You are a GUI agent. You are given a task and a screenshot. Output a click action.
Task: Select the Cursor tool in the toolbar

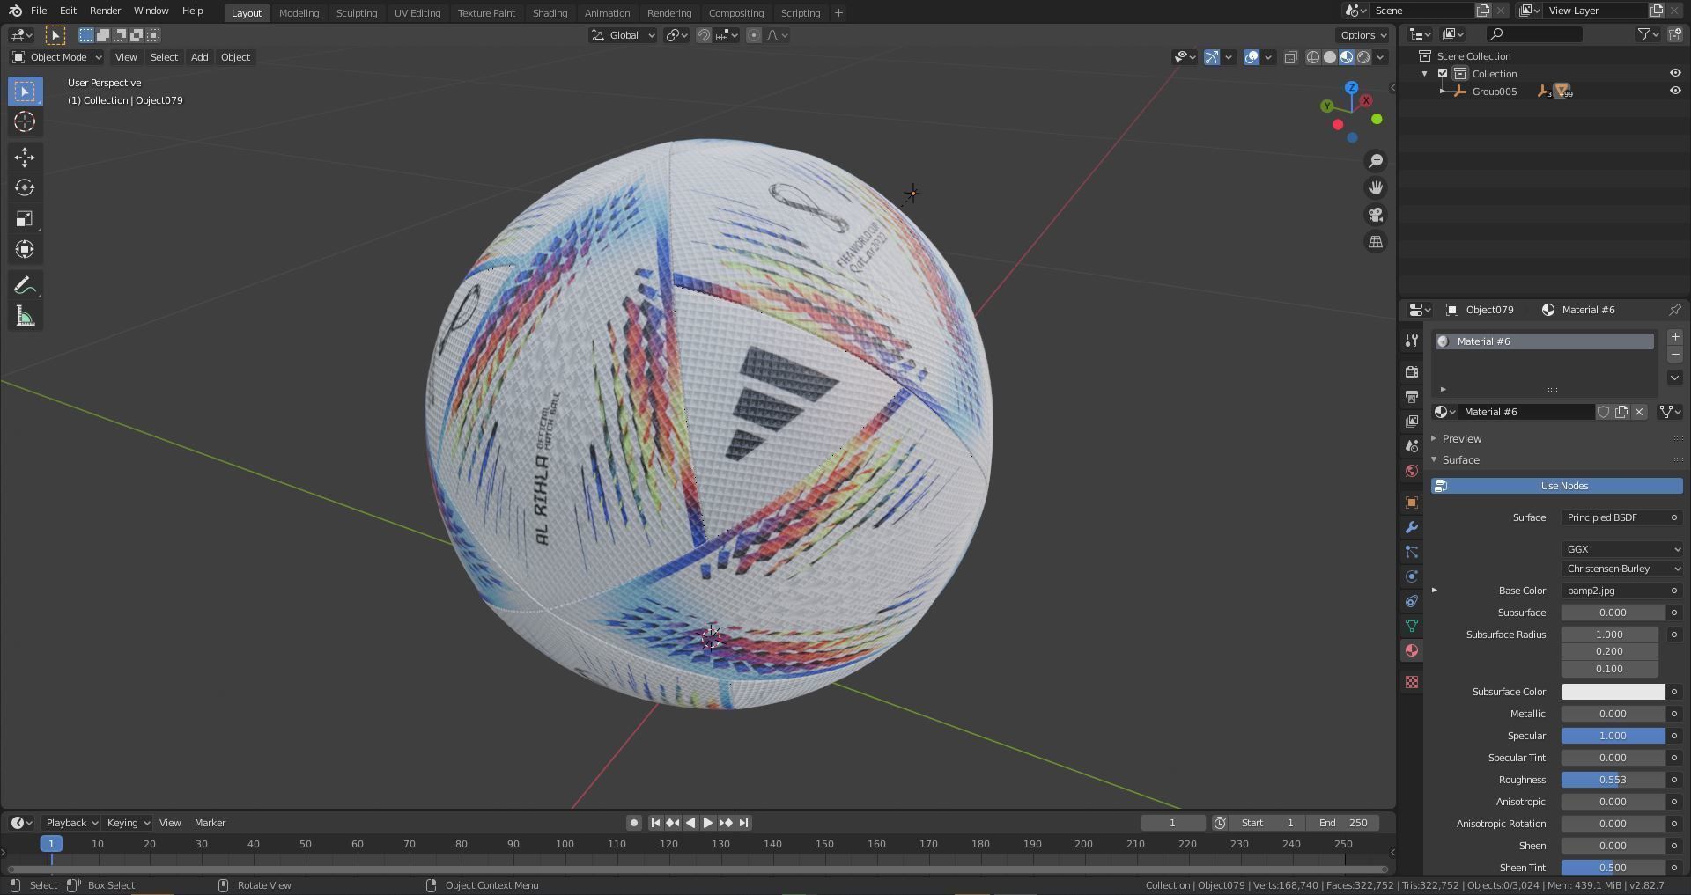click(x=25, y=121)
